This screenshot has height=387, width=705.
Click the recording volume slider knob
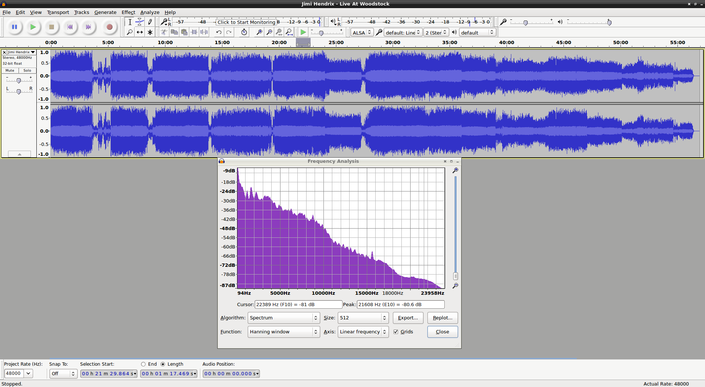point(526,23)
